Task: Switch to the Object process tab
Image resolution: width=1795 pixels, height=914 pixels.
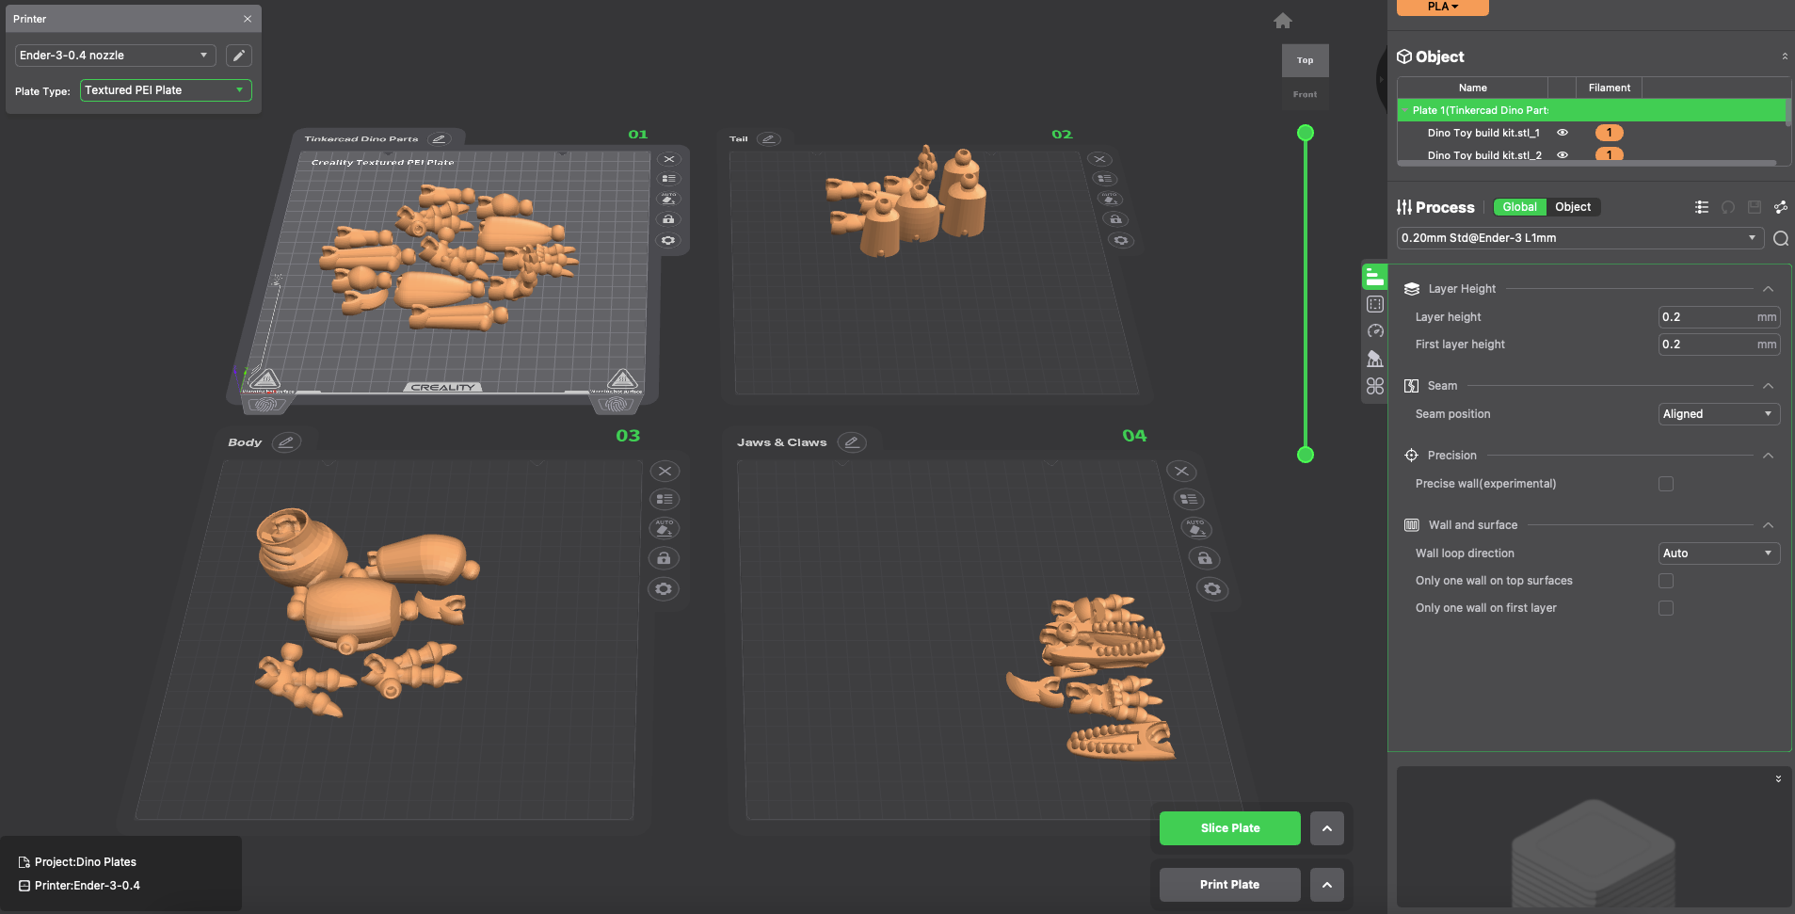Action: coord(1573,206)
